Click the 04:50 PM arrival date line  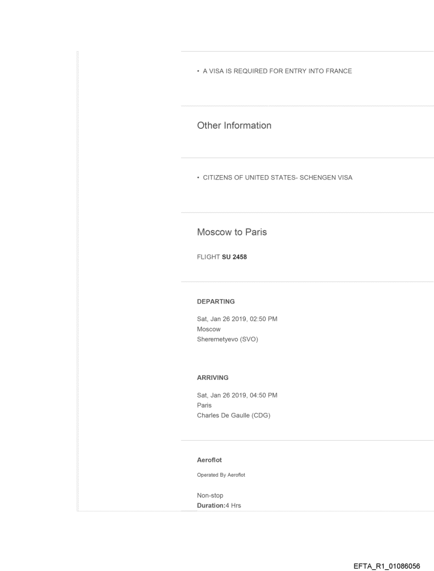point(237,395)
